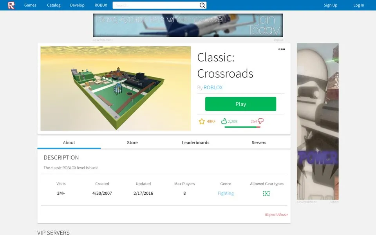Click the Classic: Crossroads title

click(x=225, y=65)
